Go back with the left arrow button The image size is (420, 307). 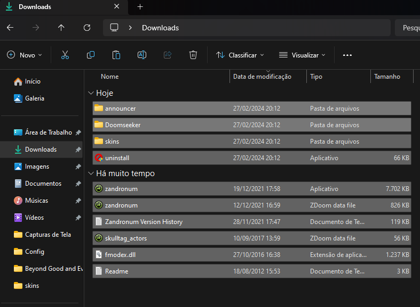(x=10, y=28)
